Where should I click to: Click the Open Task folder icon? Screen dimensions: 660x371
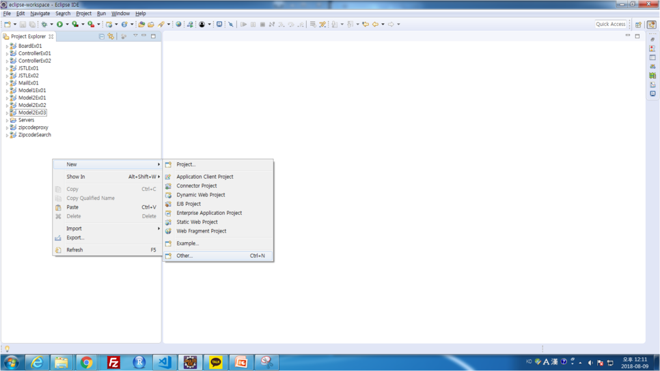tap(151, 25)
